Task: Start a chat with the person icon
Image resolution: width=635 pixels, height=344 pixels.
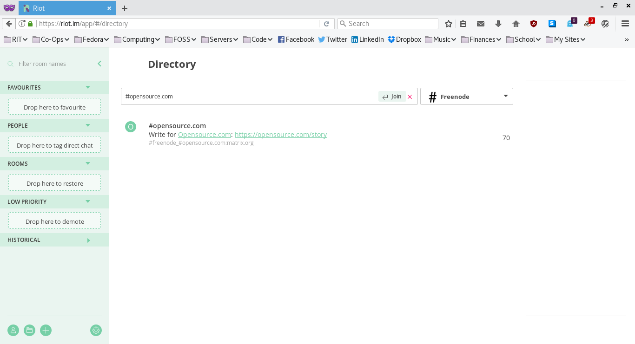Action: (x=13, y=331)
